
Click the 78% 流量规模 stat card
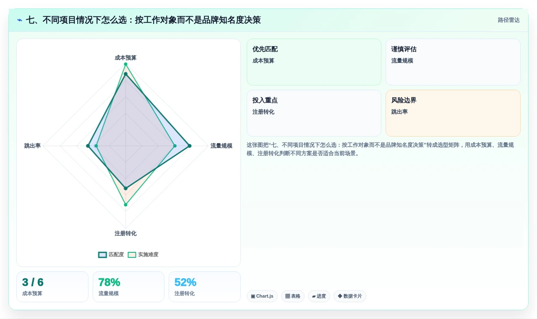coord(128,287)
